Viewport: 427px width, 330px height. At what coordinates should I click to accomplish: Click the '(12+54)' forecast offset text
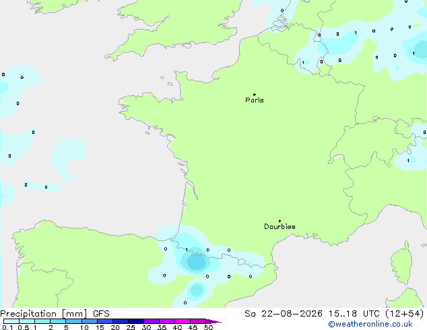click(405, 314)
